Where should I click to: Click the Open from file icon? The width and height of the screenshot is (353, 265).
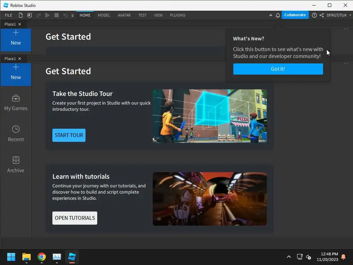click(30, 15)
